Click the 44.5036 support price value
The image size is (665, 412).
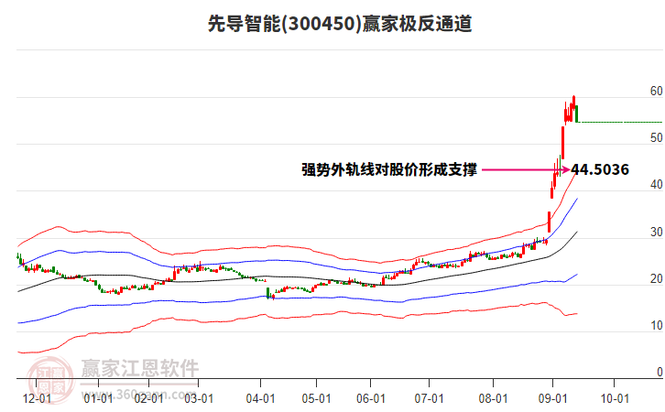600,169
